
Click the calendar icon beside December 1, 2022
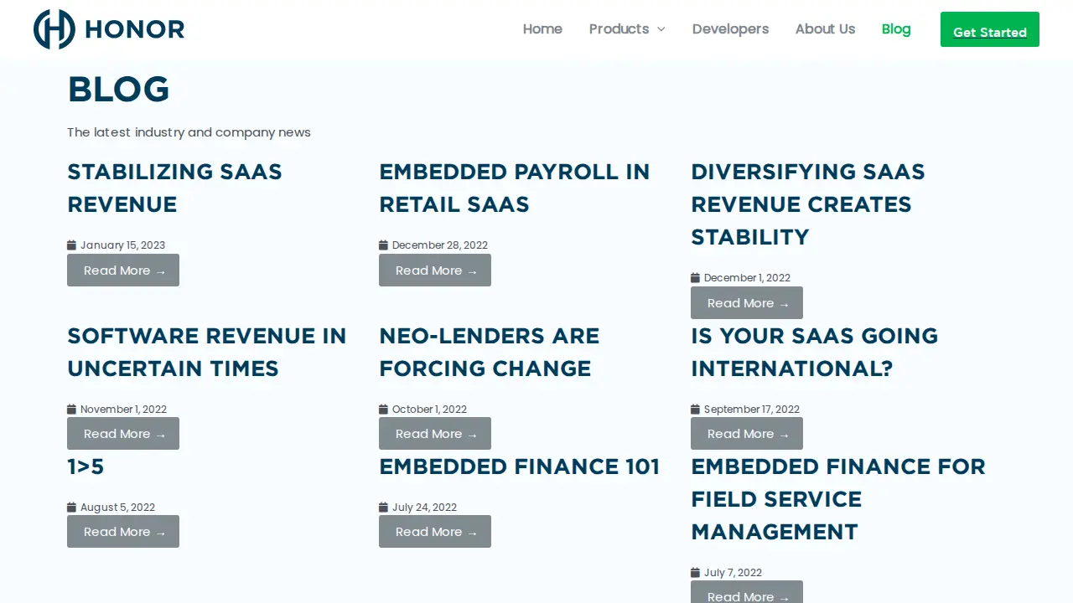pos(695,278)
